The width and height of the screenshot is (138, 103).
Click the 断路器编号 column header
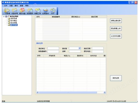[x=56, y=17]
